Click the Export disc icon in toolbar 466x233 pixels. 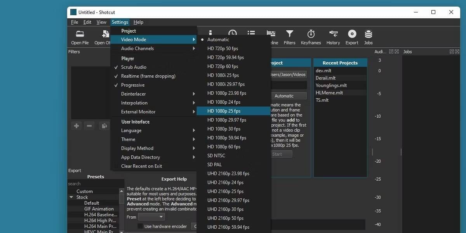coord(352,37)
